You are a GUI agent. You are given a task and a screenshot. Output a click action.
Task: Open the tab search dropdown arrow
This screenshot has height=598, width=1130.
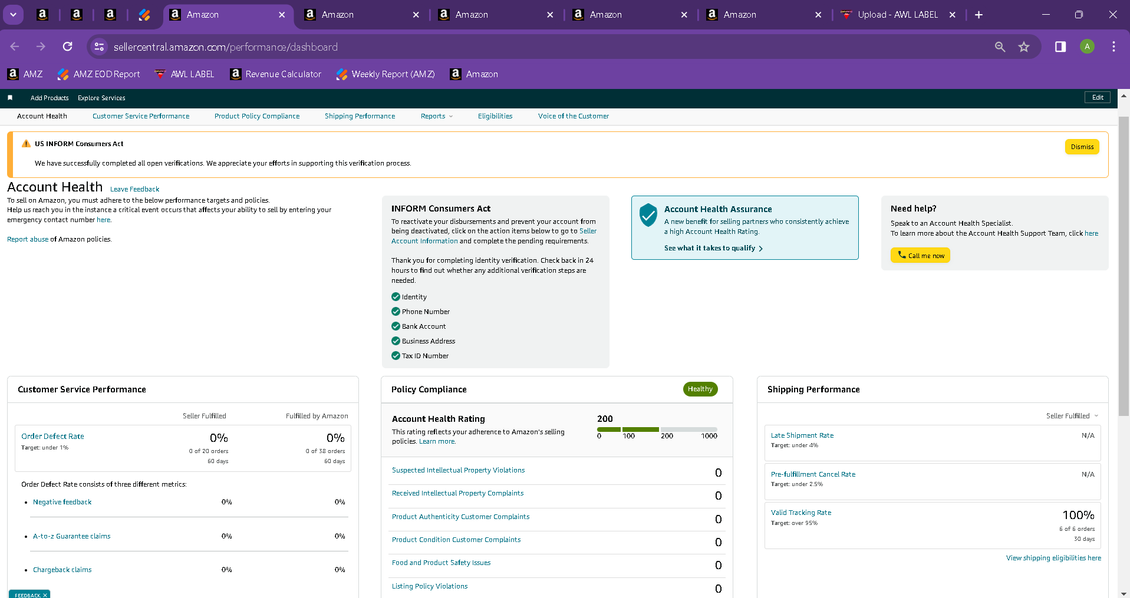point(13,15)
